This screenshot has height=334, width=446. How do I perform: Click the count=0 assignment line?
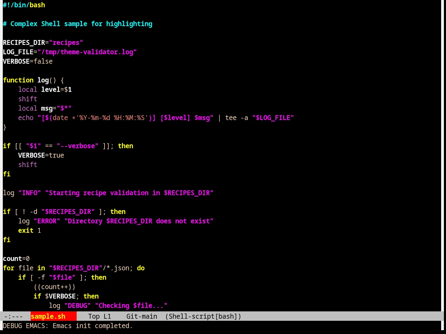click(16, 259)
